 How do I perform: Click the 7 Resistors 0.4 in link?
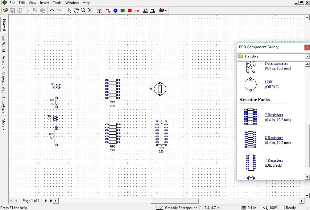[x=274, y=115]
